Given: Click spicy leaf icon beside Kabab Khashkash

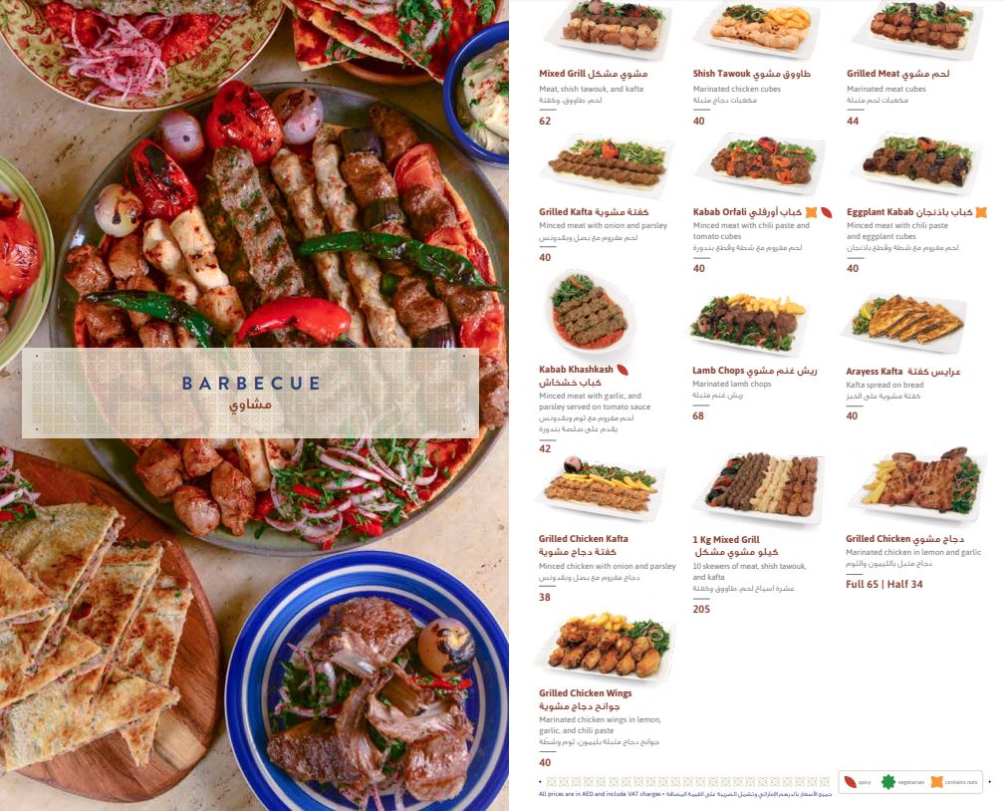Looking at the screenshot, I should [x=622, y=370].
